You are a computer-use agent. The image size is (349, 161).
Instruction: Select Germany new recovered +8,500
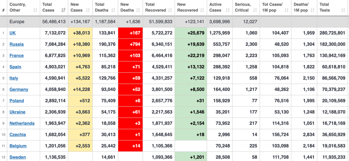(191, 89)
